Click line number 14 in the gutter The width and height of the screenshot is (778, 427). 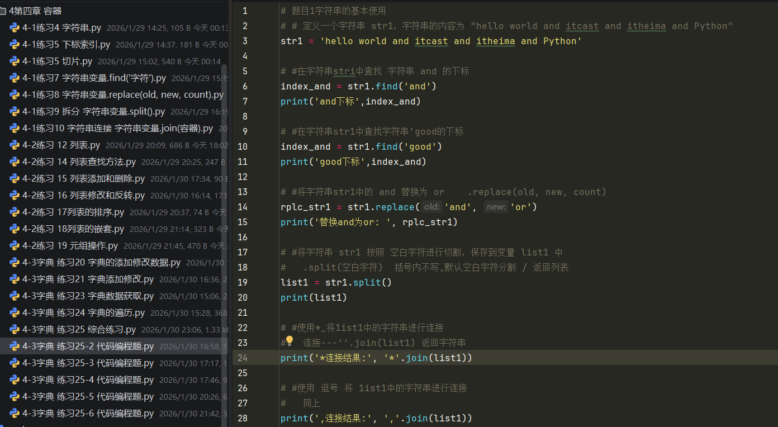pos(242,207)
